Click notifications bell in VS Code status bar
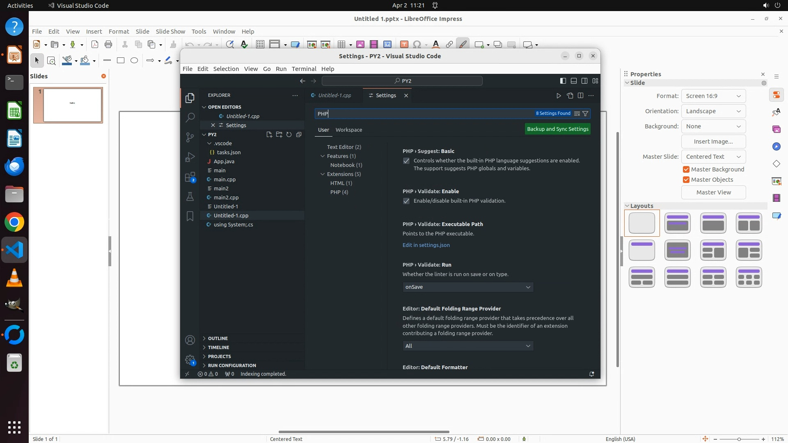This screenshot has height=443, width=788. coord(591,374)
